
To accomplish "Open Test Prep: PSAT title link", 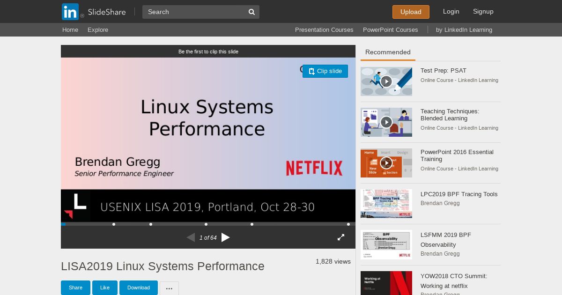I will 444,71.
